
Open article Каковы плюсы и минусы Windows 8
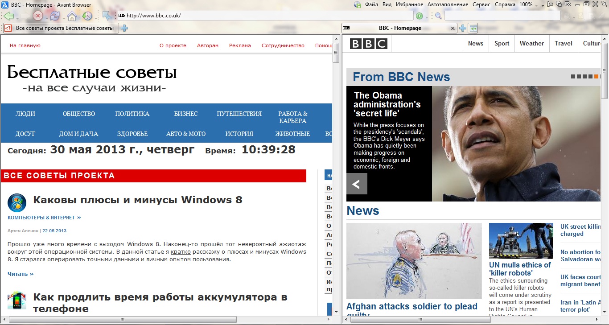(x=138, y=200)
